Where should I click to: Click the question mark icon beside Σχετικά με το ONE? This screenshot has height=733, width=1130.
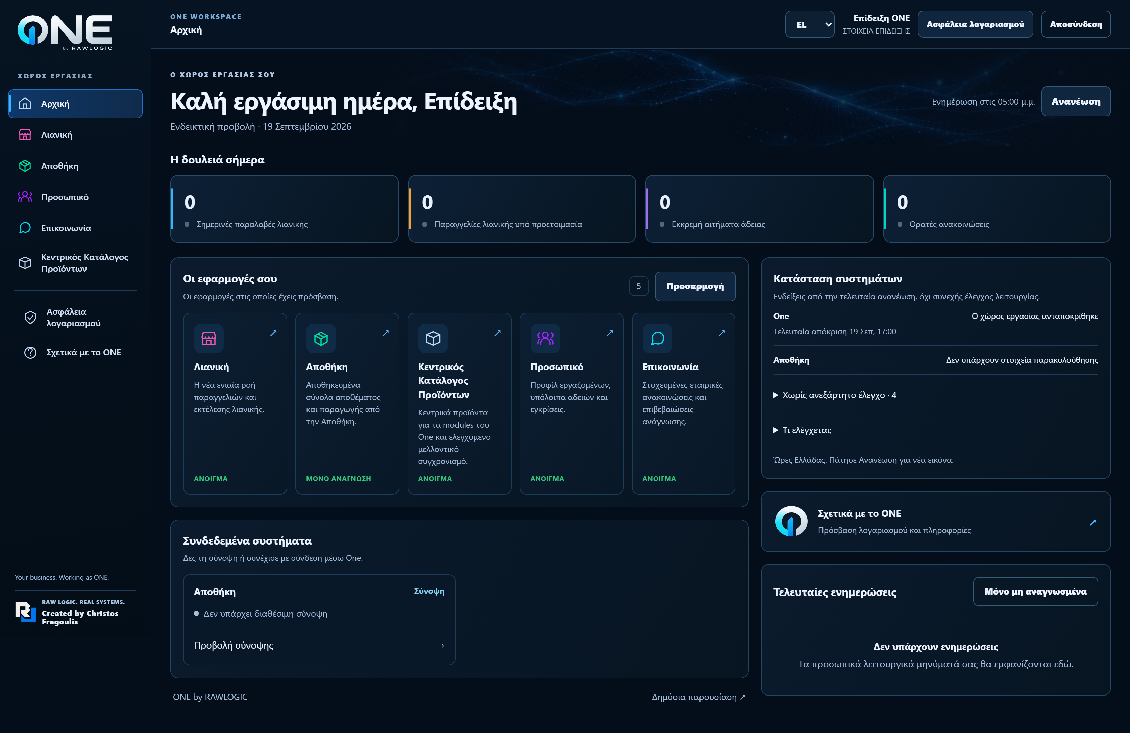click(x=30, y=352)
